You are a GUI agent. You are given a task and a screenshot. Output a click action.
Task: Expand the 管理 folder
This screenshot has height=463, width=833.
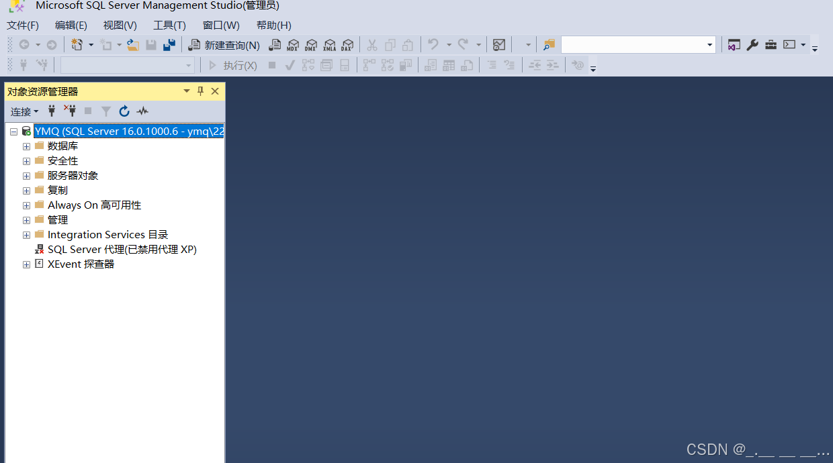click(26, 220)
